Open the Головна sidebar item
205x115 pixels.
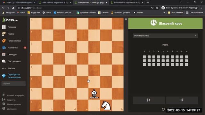[9, 27]
